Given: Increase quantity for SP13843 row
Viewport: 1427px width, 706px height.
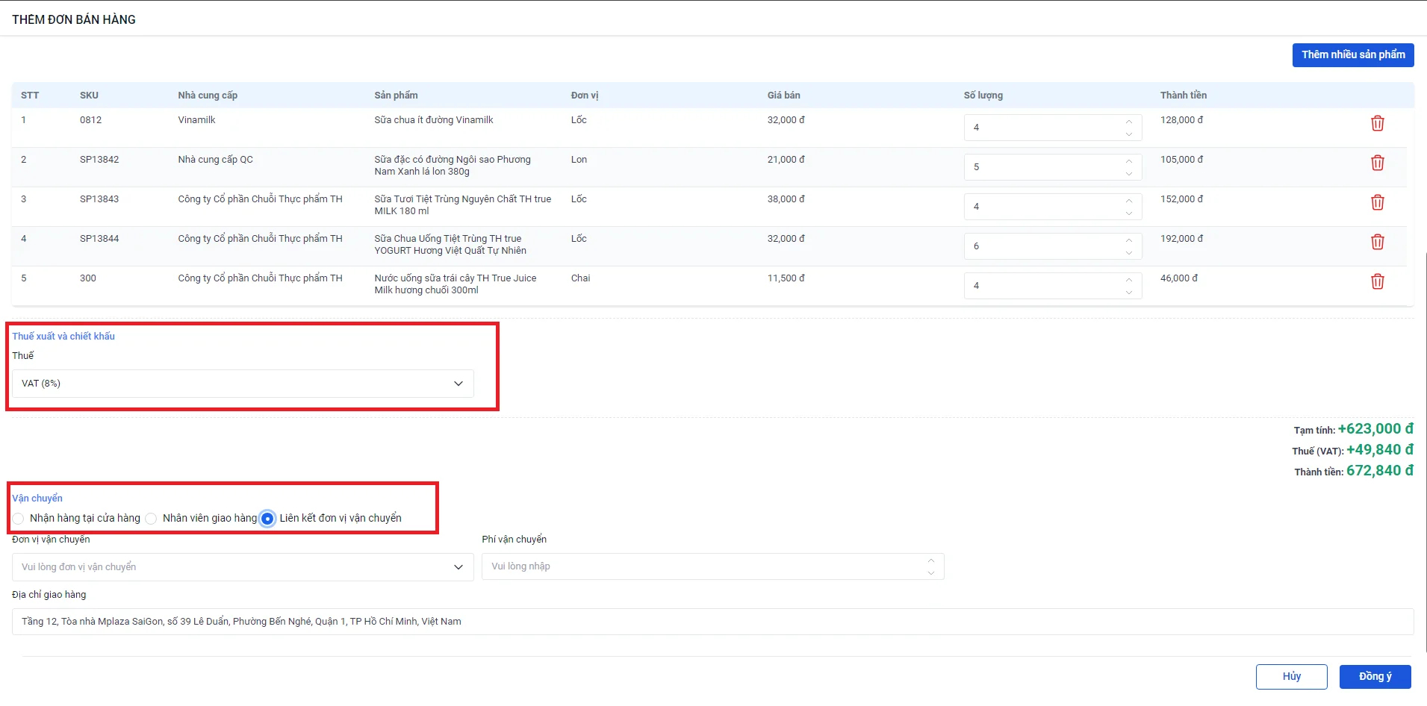Looking at the screenshot, I should tap(1129, 201).
